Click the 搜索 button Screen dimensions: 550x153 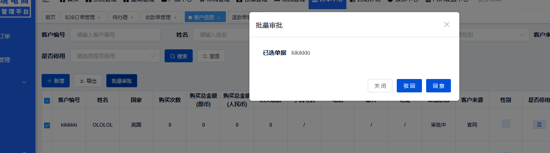click(x=178, y=56)
